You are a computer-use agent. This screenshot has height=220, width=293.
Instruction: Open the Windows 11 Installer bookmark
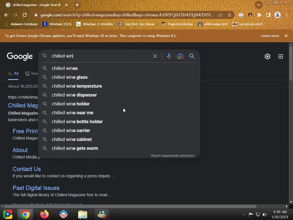point(95,24)
